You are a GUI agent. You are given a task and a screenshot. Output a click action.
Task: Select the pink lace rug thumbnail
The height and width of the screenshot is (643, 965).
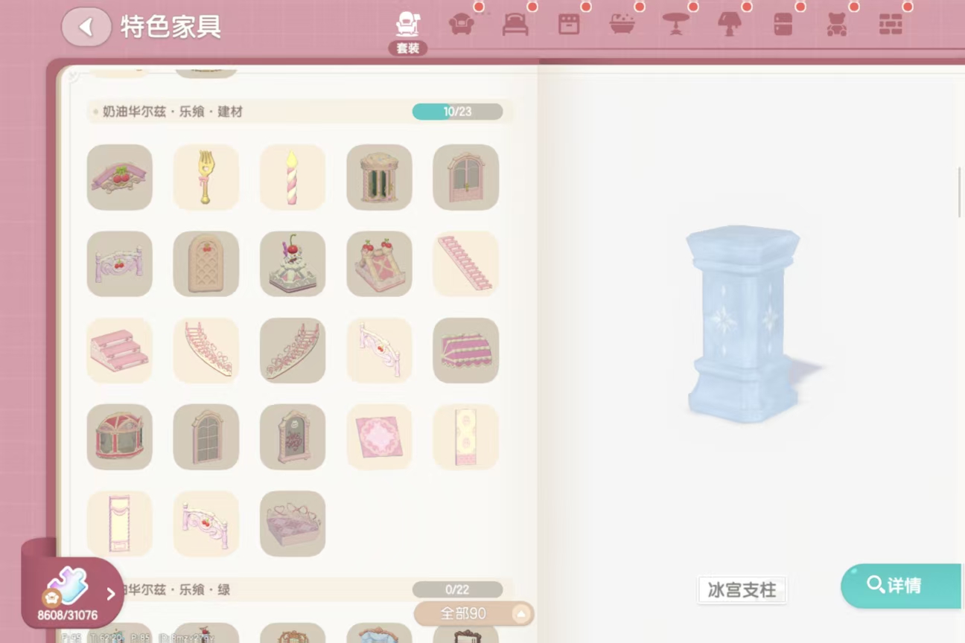pyautogui.click(x=379, y=437)
